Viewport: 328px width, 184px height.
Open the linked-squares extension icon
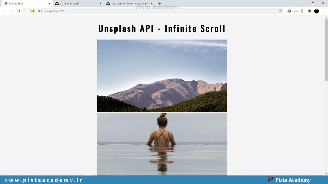(x=296, y=11)
